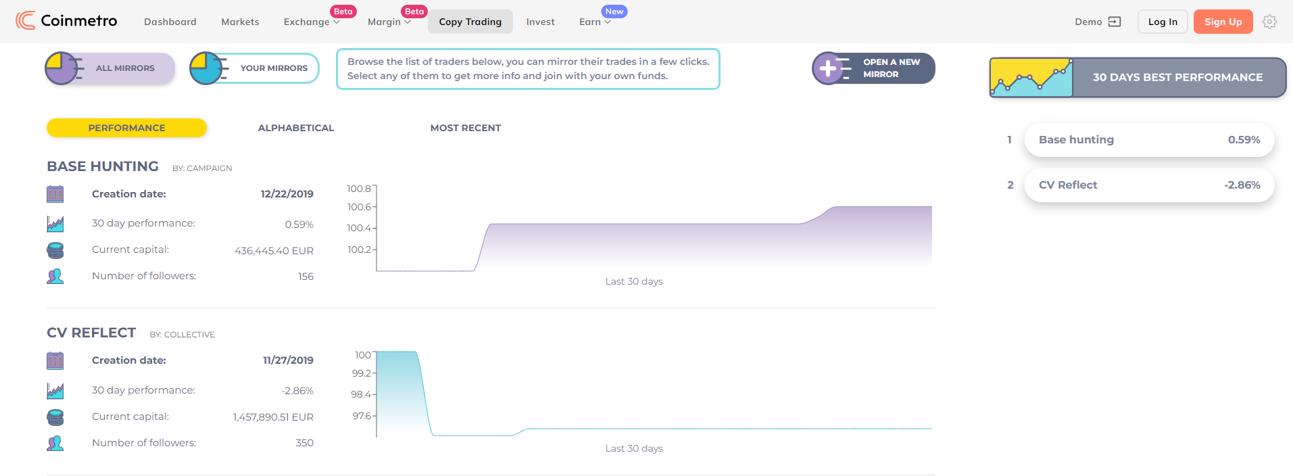Image resolution: width=1293 pixels, height=476 pixels.
Task: Click Base Hunting creation date 12/22/2019
Action: [x=287, y=194]
